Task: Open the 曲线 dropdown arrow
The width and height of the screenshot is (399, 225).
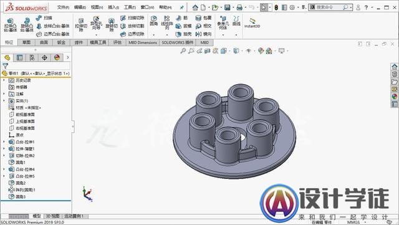Action: pos(236,35)
